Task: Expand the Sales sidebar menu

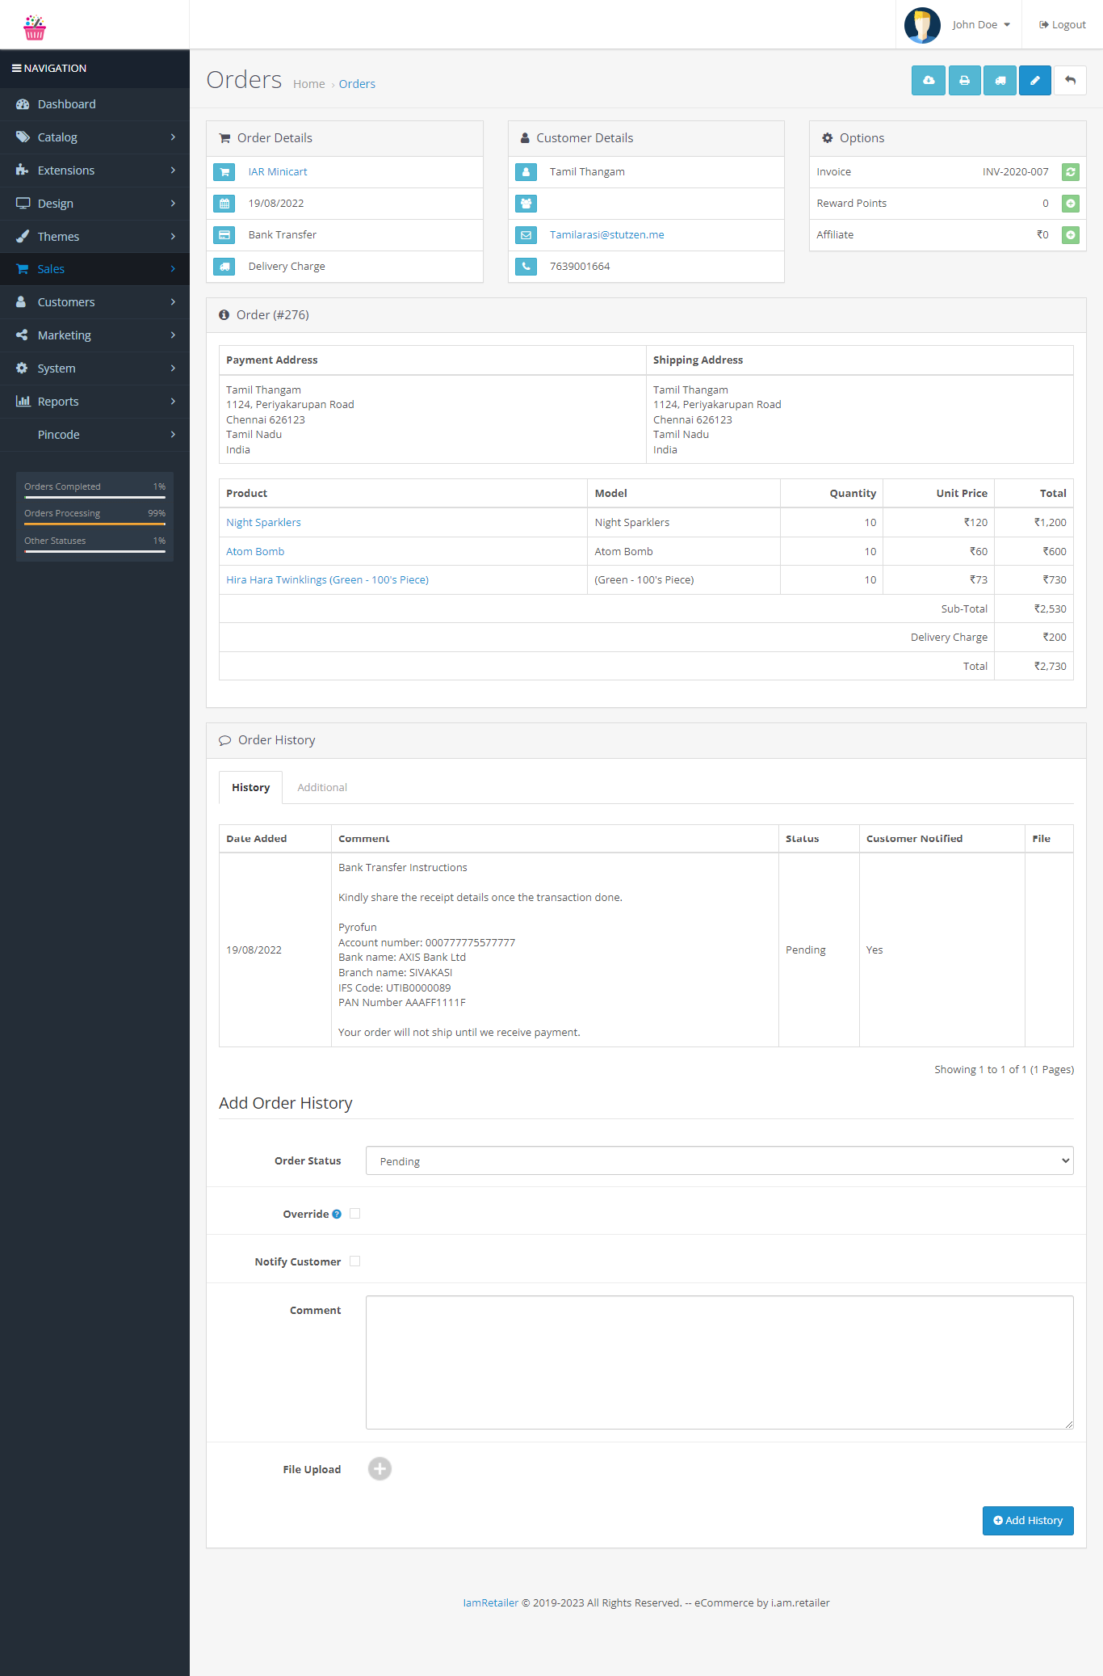Action: (x=94, y=269)
